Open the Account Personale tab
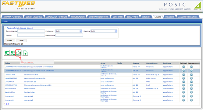This screenshot has height=110, width=203. (188, 17)
